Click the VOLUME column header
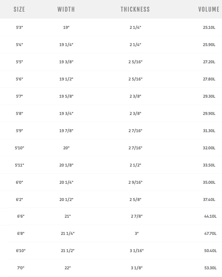The height and width of the screenshot is (277, 222). click(209, 9)
